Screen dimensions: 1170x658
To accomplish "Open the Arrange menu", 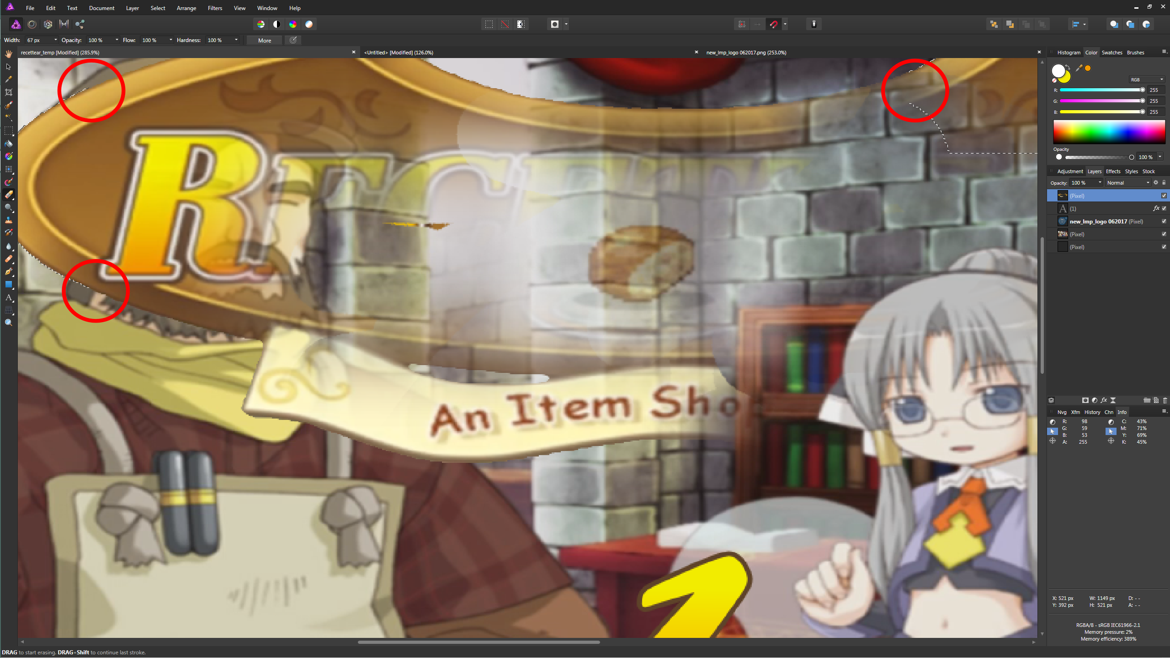I will (186, 8).
